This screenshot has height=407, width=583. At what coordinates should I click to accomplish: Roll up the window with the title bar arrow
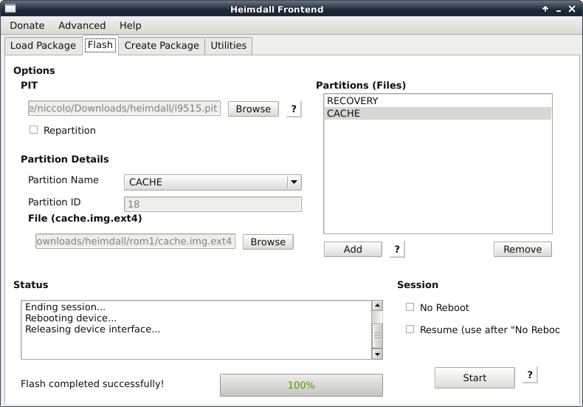(x=545, y=9)
